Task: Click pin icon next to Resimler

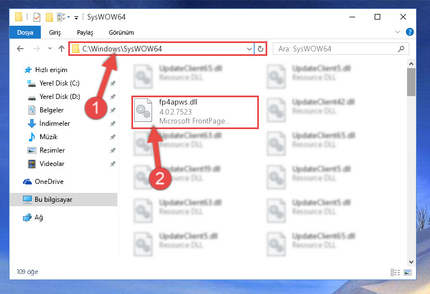Action: pyautogui.click(x=112, y=151)
